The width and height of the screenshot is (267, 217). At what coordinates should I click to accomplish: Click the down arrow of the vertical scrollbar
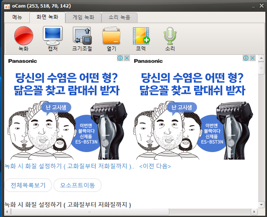(261, 205)
